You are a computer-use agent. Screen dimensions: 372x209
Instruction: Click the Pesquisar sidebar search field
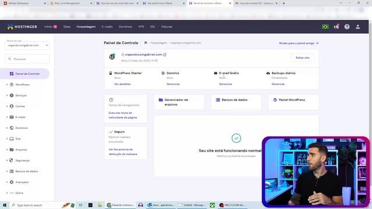tap(27, 59)
